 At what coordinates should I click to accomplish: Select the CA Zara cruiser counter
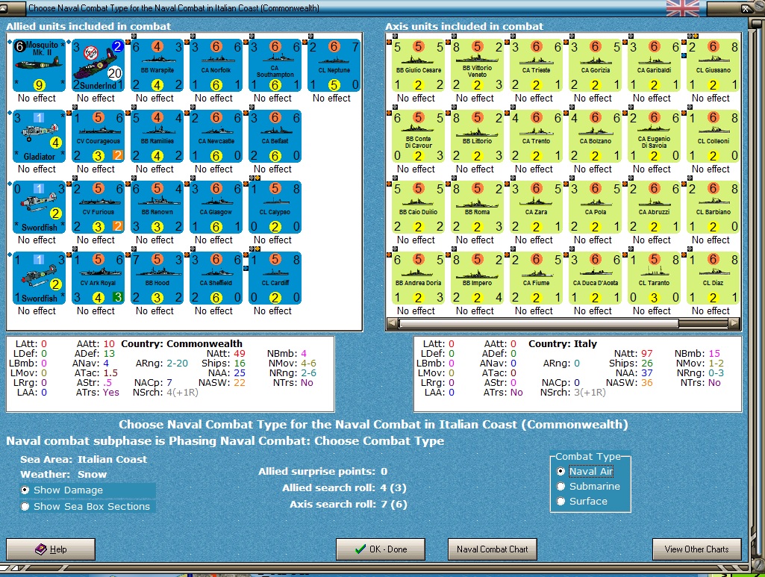pos(536,208)
